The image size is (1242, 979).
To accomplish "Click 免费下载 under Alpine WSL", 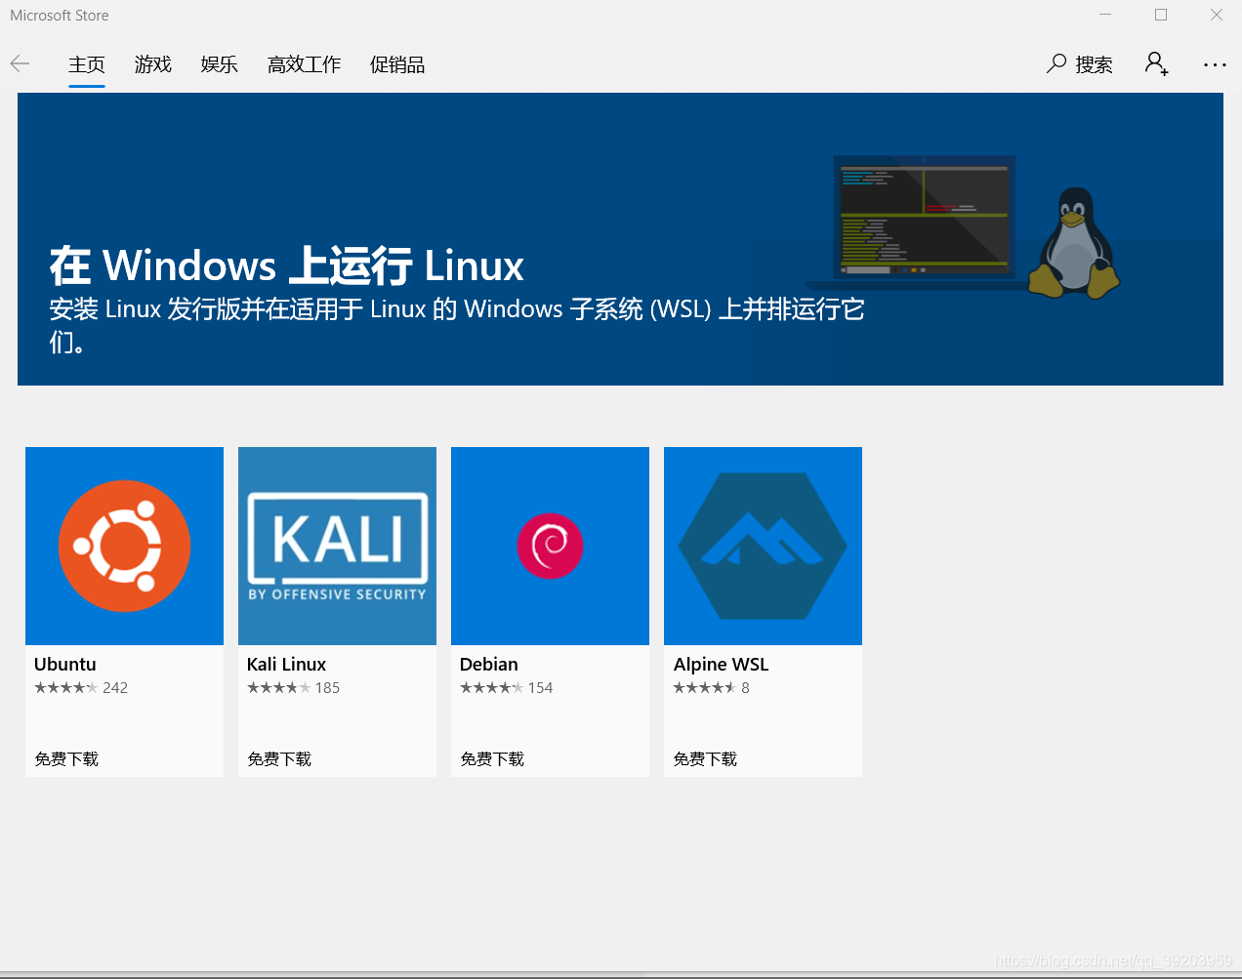I will point(705,759).
